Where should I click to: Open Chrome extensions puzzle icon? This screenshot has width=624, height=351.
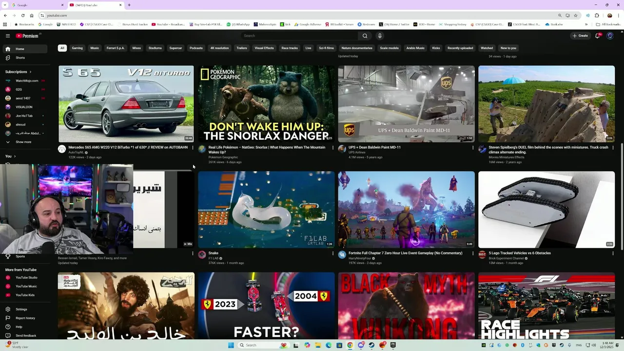597,15
